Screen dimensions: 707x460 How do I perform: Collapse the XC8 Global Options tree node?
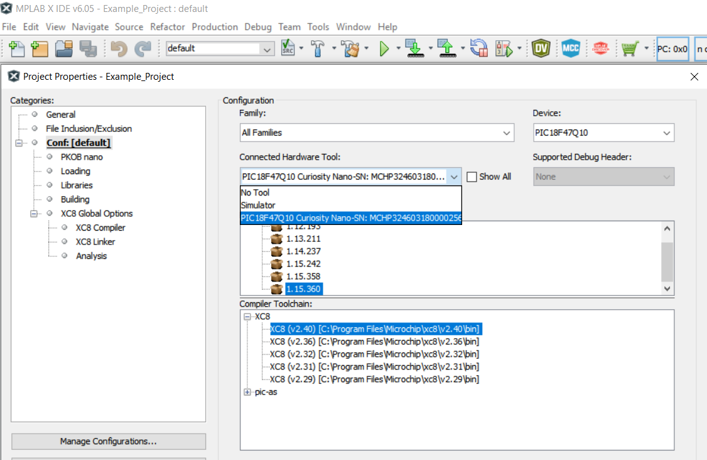click(x=34, y=214)
